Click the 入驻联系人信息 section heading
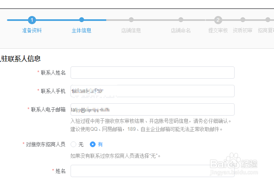 click(x=20, y=59)
